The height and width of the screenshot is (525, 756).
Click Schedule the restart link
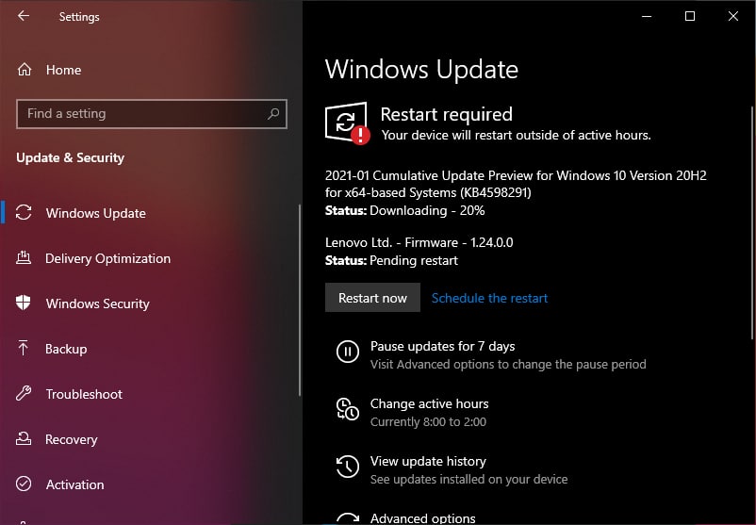point(489,298)
